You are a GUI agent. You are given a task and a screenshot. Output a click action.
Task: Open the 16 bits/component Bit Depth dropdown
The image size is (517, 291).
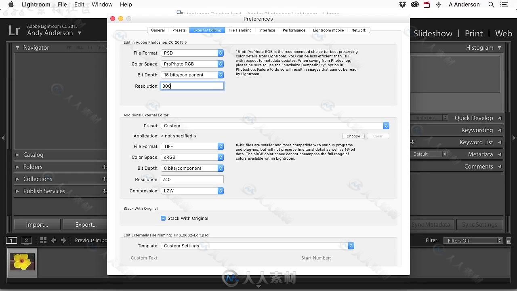(192, 75)
